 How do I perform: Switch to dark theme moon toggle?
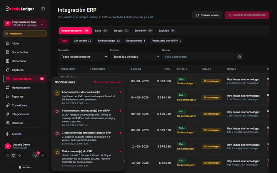[20, 155]
